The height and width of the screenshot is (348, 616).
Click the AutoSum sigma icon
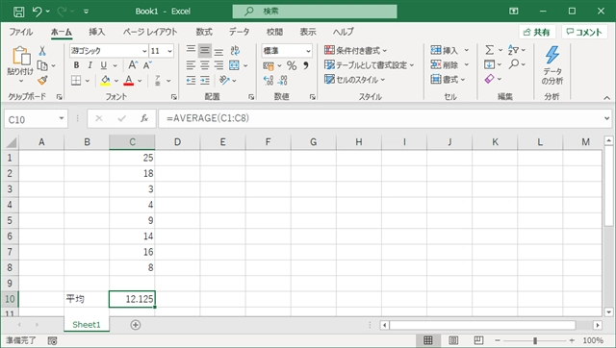490,50
